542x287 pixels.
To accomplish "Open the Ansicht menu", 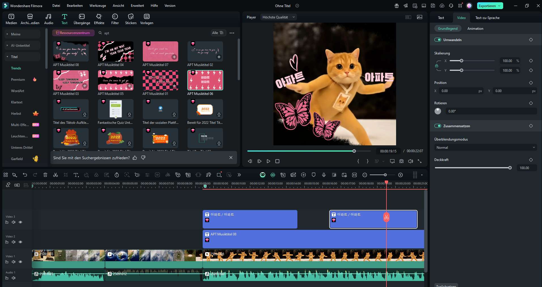I will pyautogui.click(x=118, y=6).
